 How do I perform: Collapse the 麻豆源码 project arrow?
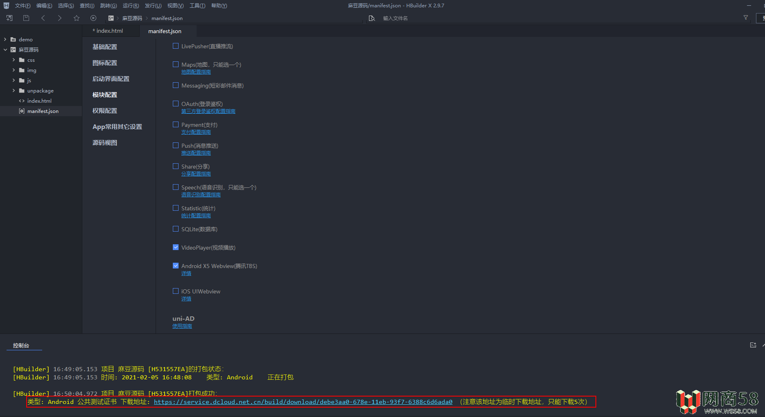[x=5, y=50]
